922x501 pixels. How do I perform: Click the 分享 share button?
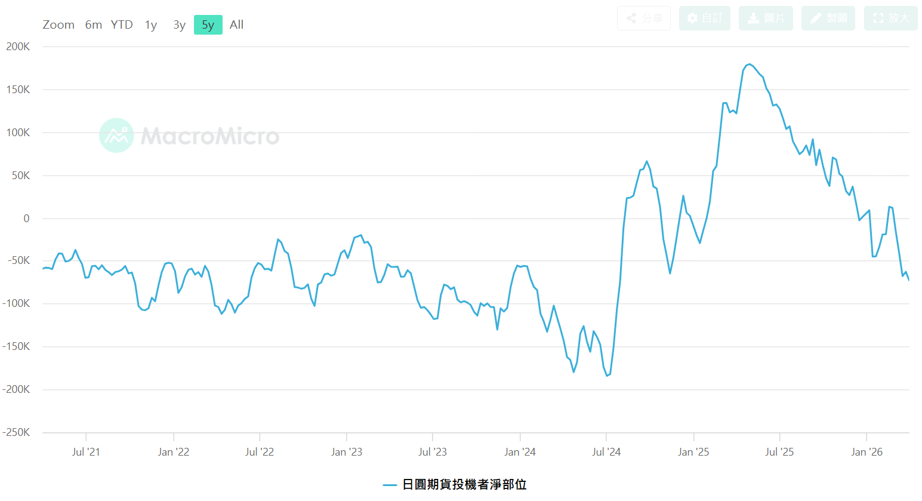tap(644, 18)
